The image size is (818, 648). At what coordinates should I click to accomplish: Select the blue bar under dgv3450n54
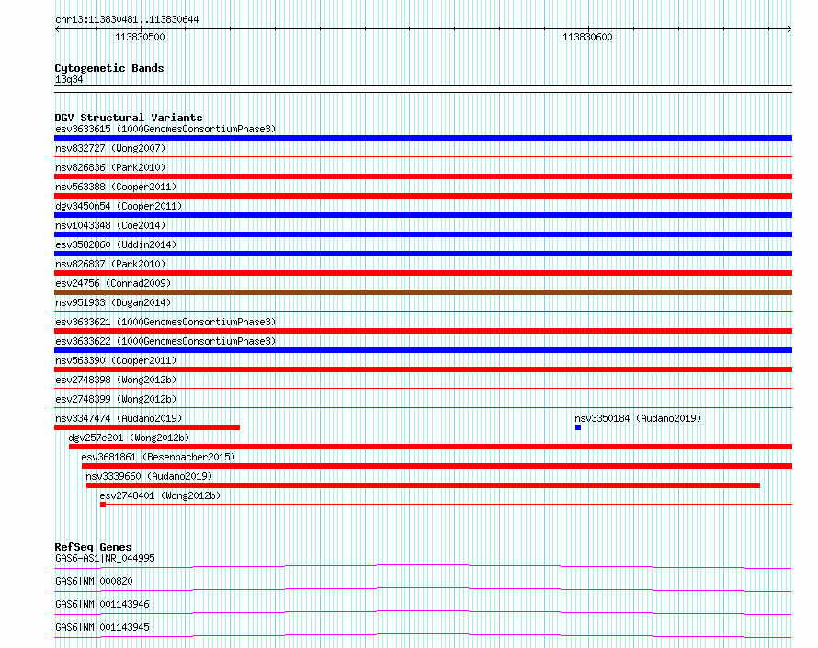pyautogui.click(x=423, y=215)
